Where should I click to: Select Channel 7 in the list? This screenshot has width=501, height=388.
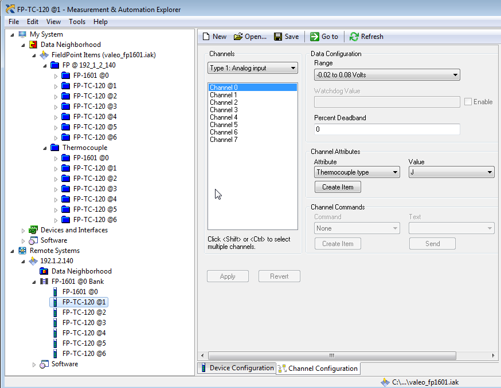[x=252, y=140]
